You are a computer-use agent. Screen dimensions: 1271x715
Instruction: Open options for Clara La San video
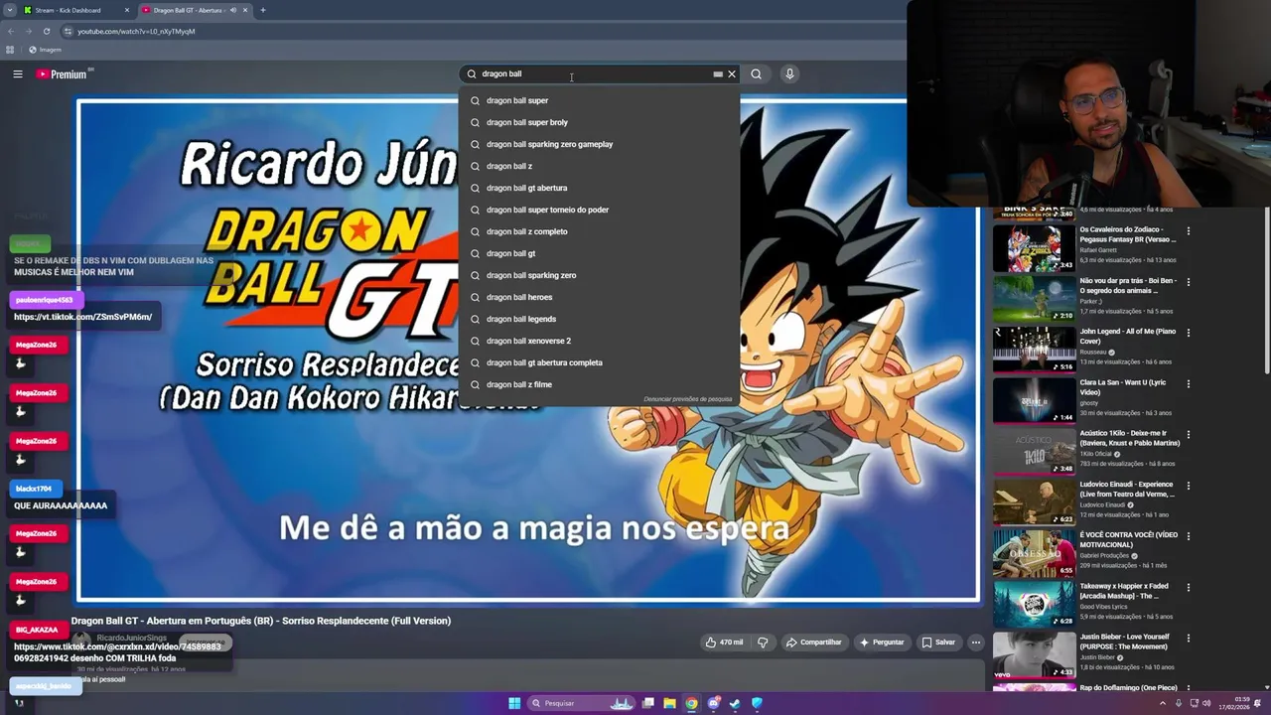(1188, 383)
